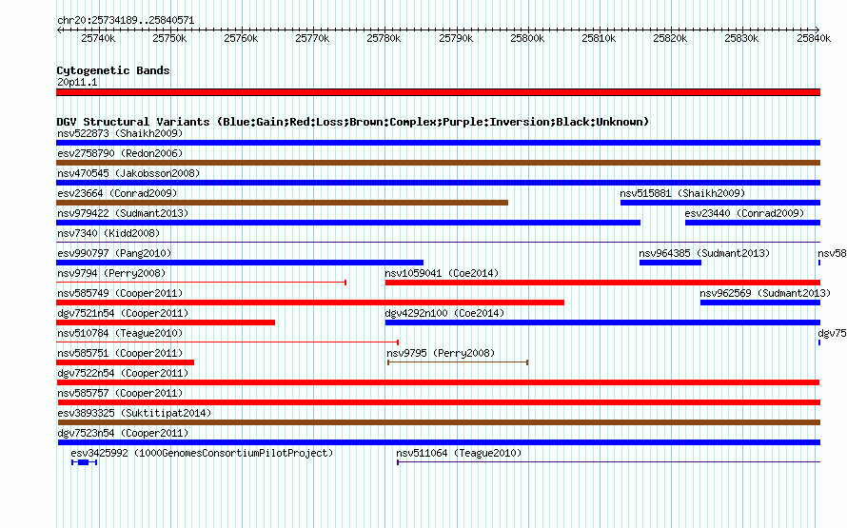Click esv3893325 (Suktitipat2014) label
The width and height of the screenshot is (847, 528).
[x=134, y=413]
